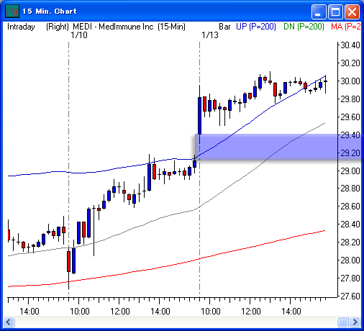364x331 pixels.
Task: Click the 28.80 price axis label
Action: point(350,189)
